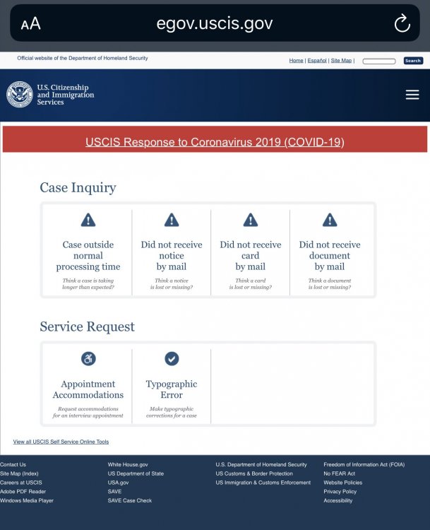Click 'Make typographic corrections for a case' text

pos(172,412)
